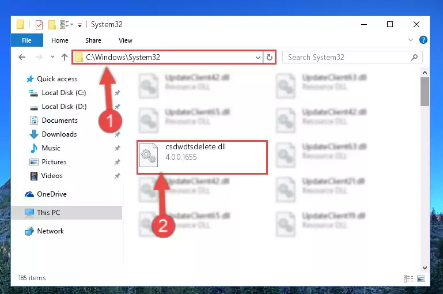Select OneDrive in navigation pane

click(x=52, y=194)
